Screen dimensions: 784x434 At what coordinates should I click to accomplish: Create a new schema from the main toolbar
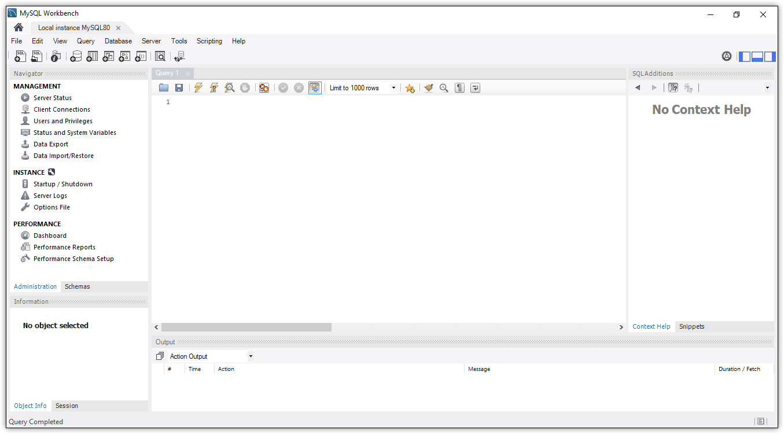[x=76, y=57]
